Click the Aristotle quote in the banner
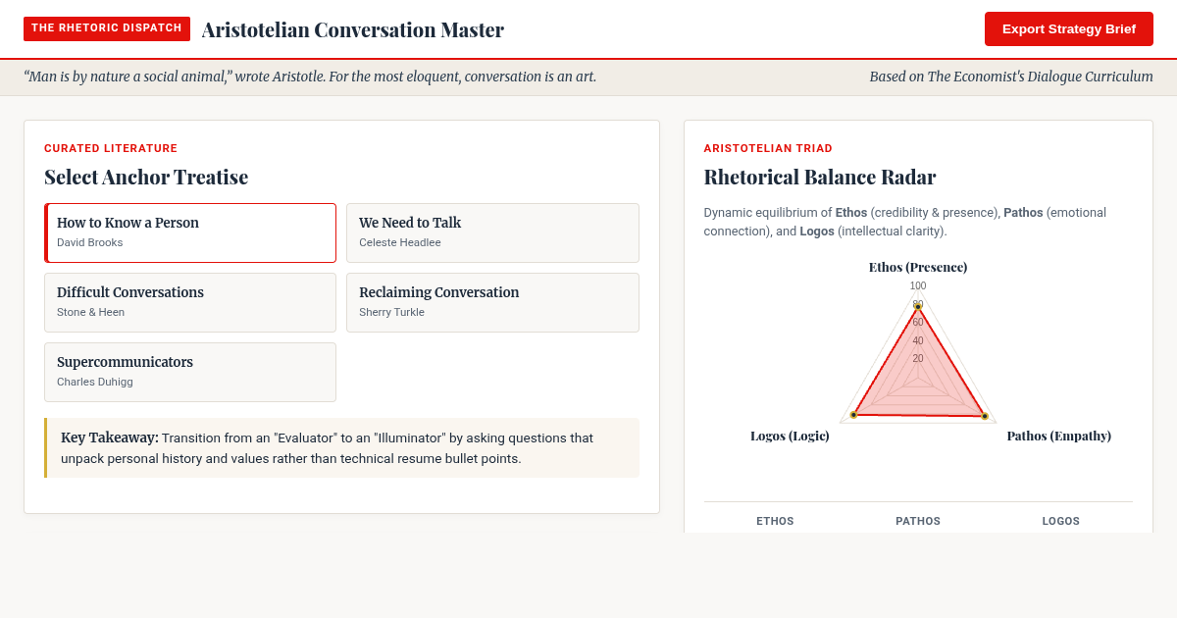 [x=310, y=77]
